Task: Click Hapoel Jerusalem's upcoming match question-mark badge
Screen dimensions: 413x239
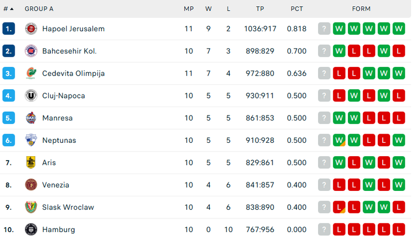Action: [324, 29]
